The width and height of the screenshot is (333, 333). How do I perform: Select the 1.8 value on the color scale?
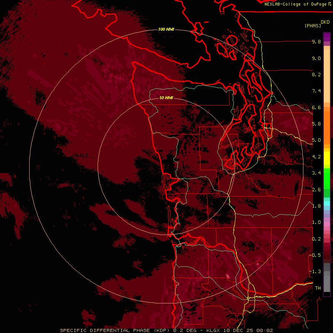[x=316, y=206]
